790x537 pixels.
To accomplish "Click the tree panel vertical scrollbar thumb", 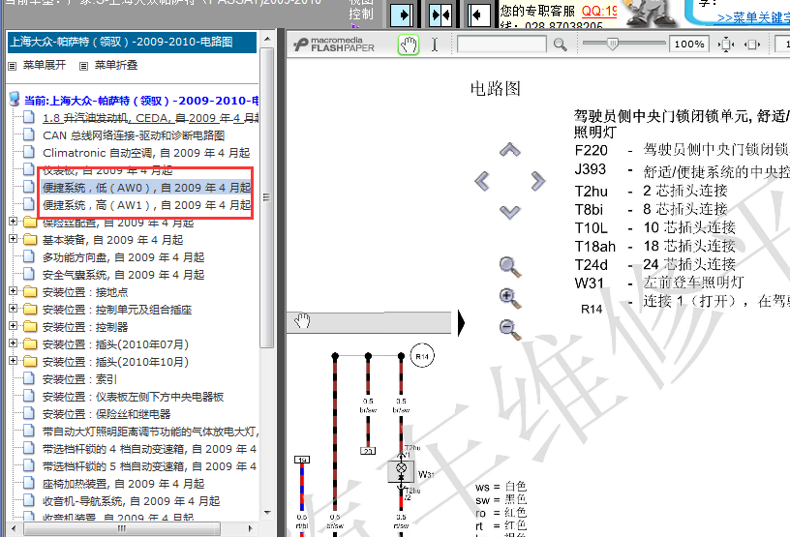I will tap(267, 197).
